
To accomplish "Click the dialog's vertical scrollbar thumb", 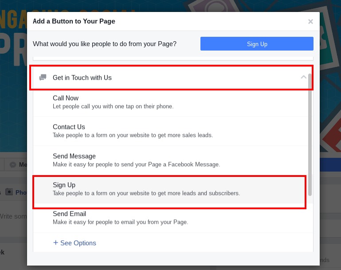I will [x=310, y=135].
